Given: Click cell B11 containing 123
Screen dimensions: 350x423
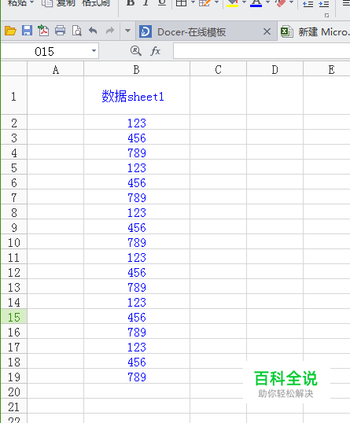Looking at the screenshot, I should click(137, 257).
